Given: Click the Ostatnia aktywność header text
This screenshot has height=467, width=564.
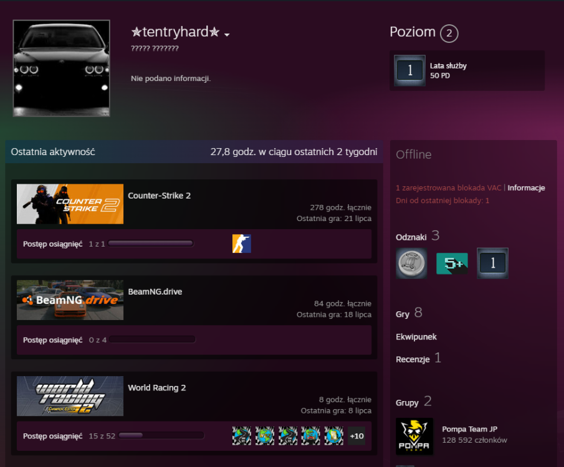Looking at the screenshot, I should click(53, 152).
